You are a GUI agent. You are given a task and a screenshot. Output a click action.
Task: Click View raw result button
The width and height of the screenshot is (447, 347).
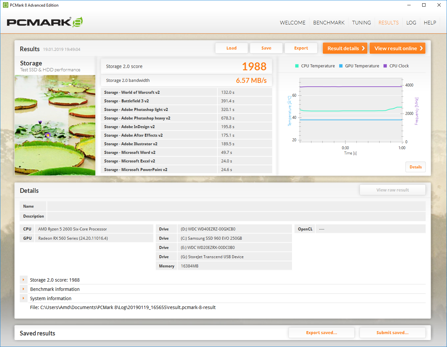(x=392, y=190)
